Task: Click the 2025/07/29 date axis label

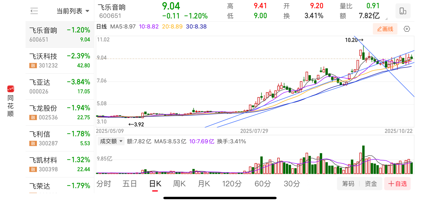Action: point(254,131)
